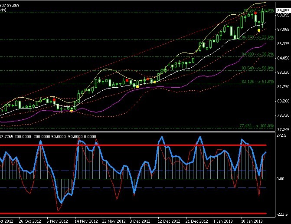Viewport: 291px width, 224px height.
Task: Click the 26 Oct 2012 date label
Action: 29,221
